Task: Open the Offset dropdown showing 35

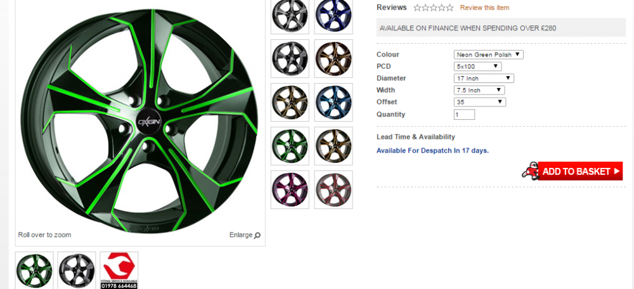Action: (479, 102)
